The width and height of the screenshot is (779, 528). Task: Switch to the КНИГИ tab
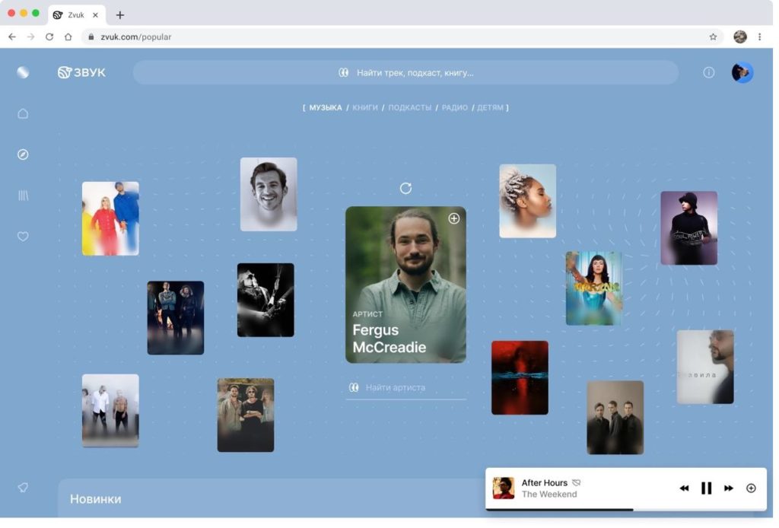coord(365,108)
